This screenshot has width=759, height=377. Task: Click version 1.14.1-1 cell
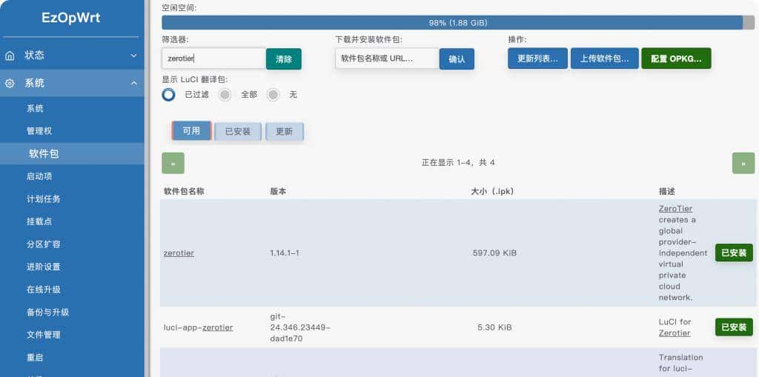coord(285,253)
